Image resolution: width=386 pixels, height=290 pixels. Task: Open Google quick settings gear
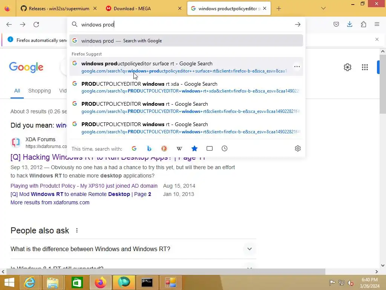coord(347,67)
